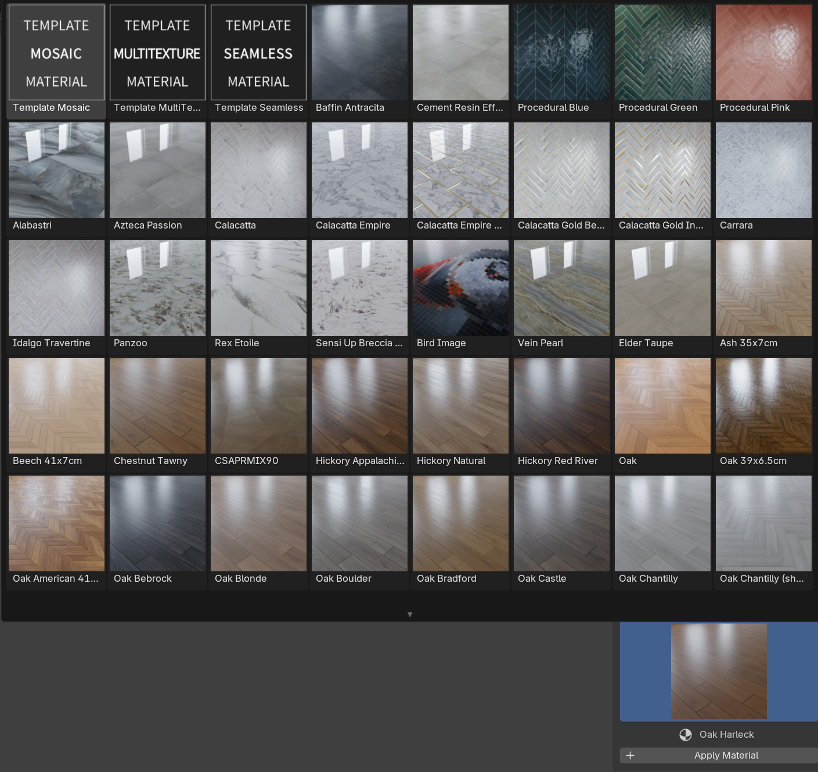Select the Chestnut Tawny wood material
This screenshot has width=818, height=772.
coord(157,406)
